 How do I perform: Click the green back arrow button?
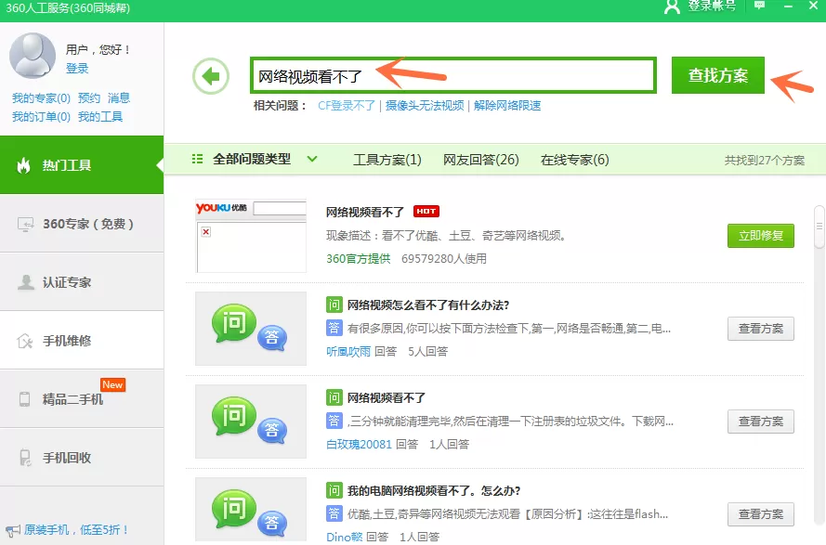(x=211, y=76)
